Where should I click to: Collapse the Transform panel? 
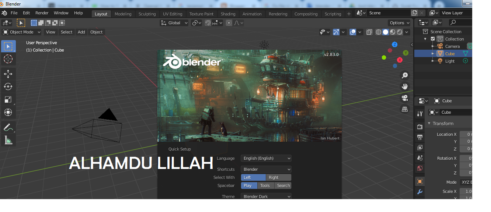[429, 124]
